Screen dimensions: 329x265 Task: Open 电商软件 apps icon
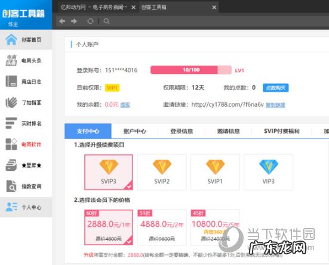pyautogui.click(x=11, y=144)
